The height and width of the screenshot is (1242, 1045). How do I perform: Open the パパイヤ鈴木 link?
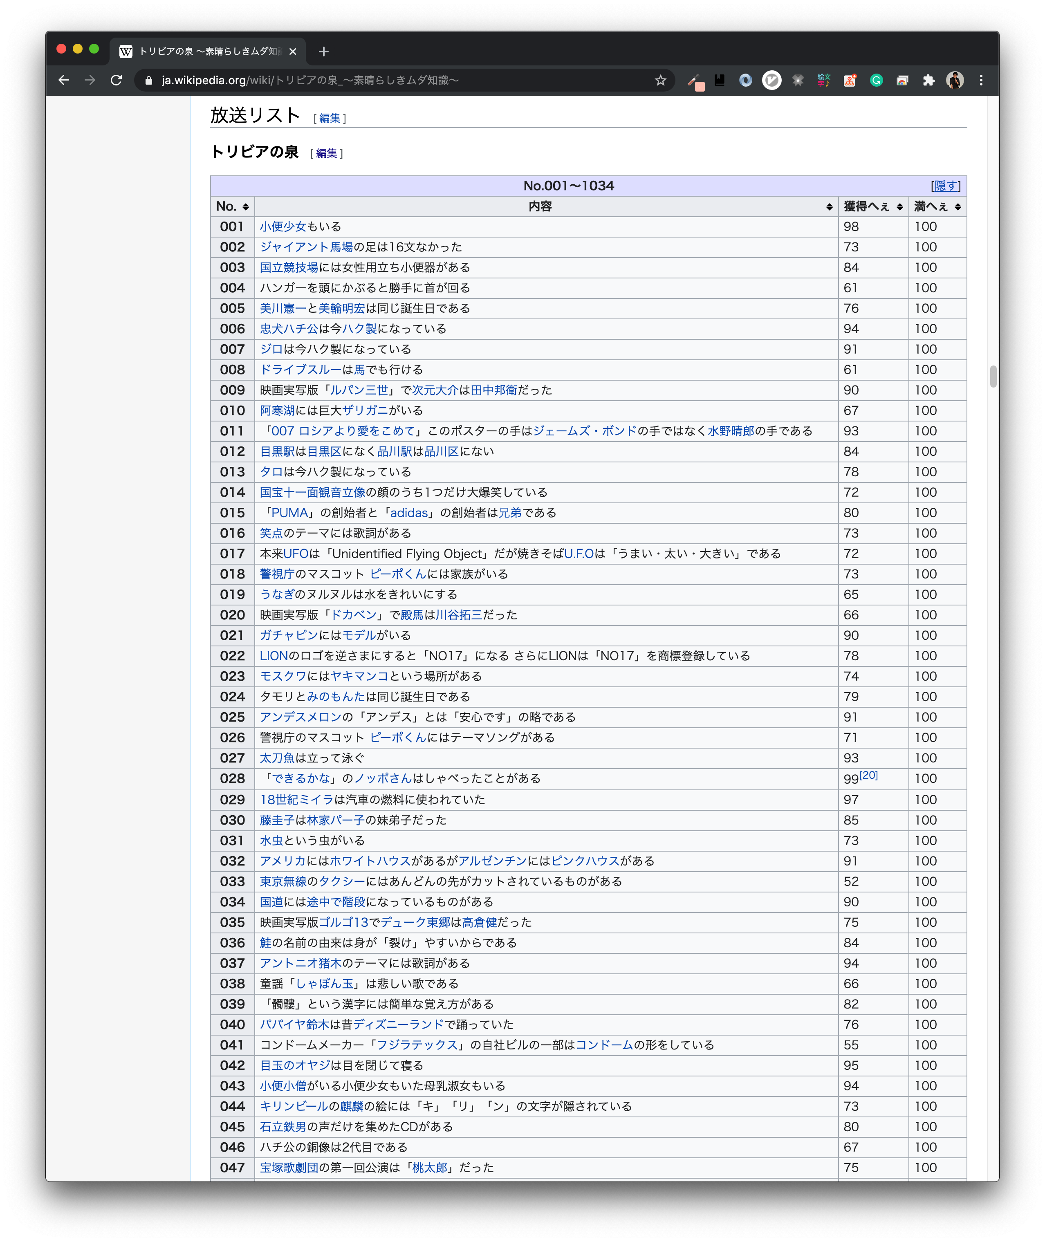(x=294, y=1025)
